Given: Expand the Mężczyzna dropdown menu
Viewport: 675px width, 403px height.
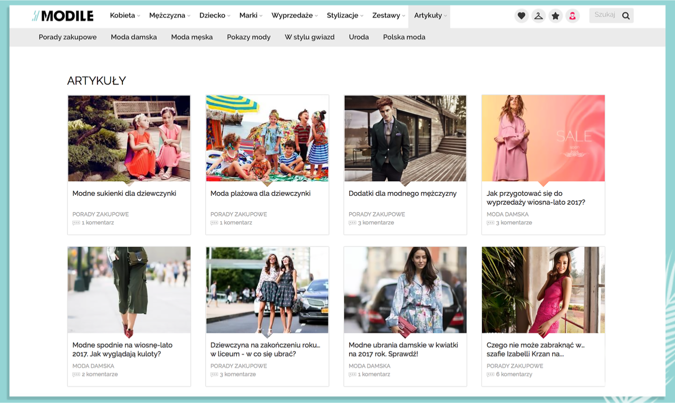Looking at the screenshot, I should [169, 15].
